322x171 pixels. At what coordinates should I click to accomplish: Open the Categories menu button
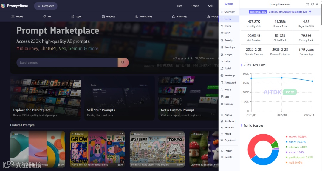point(46,6)
